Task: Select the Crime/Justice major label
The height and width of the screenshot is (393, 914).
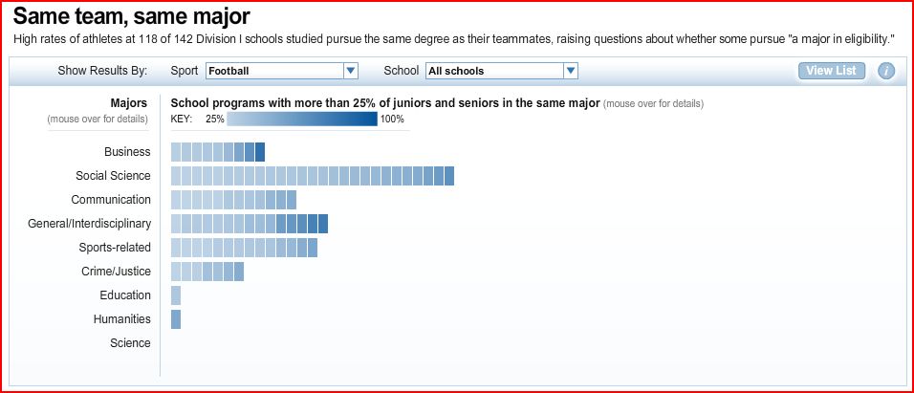Action: (116, 272)
